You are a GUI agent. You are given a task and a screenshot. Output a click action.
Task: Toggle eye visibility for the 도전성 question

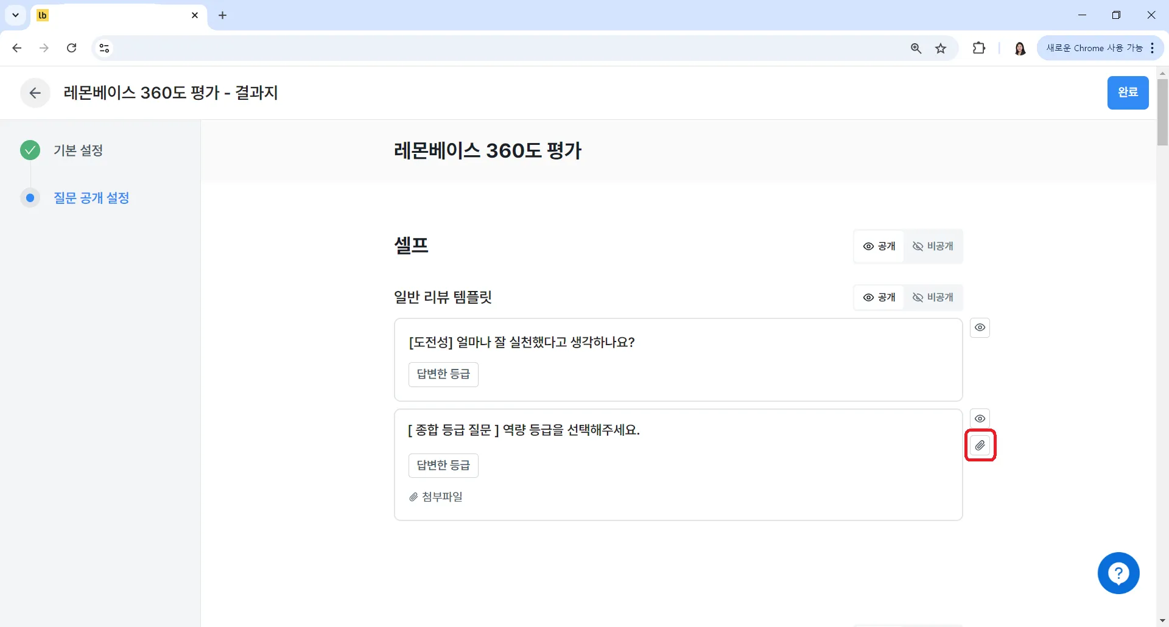tap(980, 328)
